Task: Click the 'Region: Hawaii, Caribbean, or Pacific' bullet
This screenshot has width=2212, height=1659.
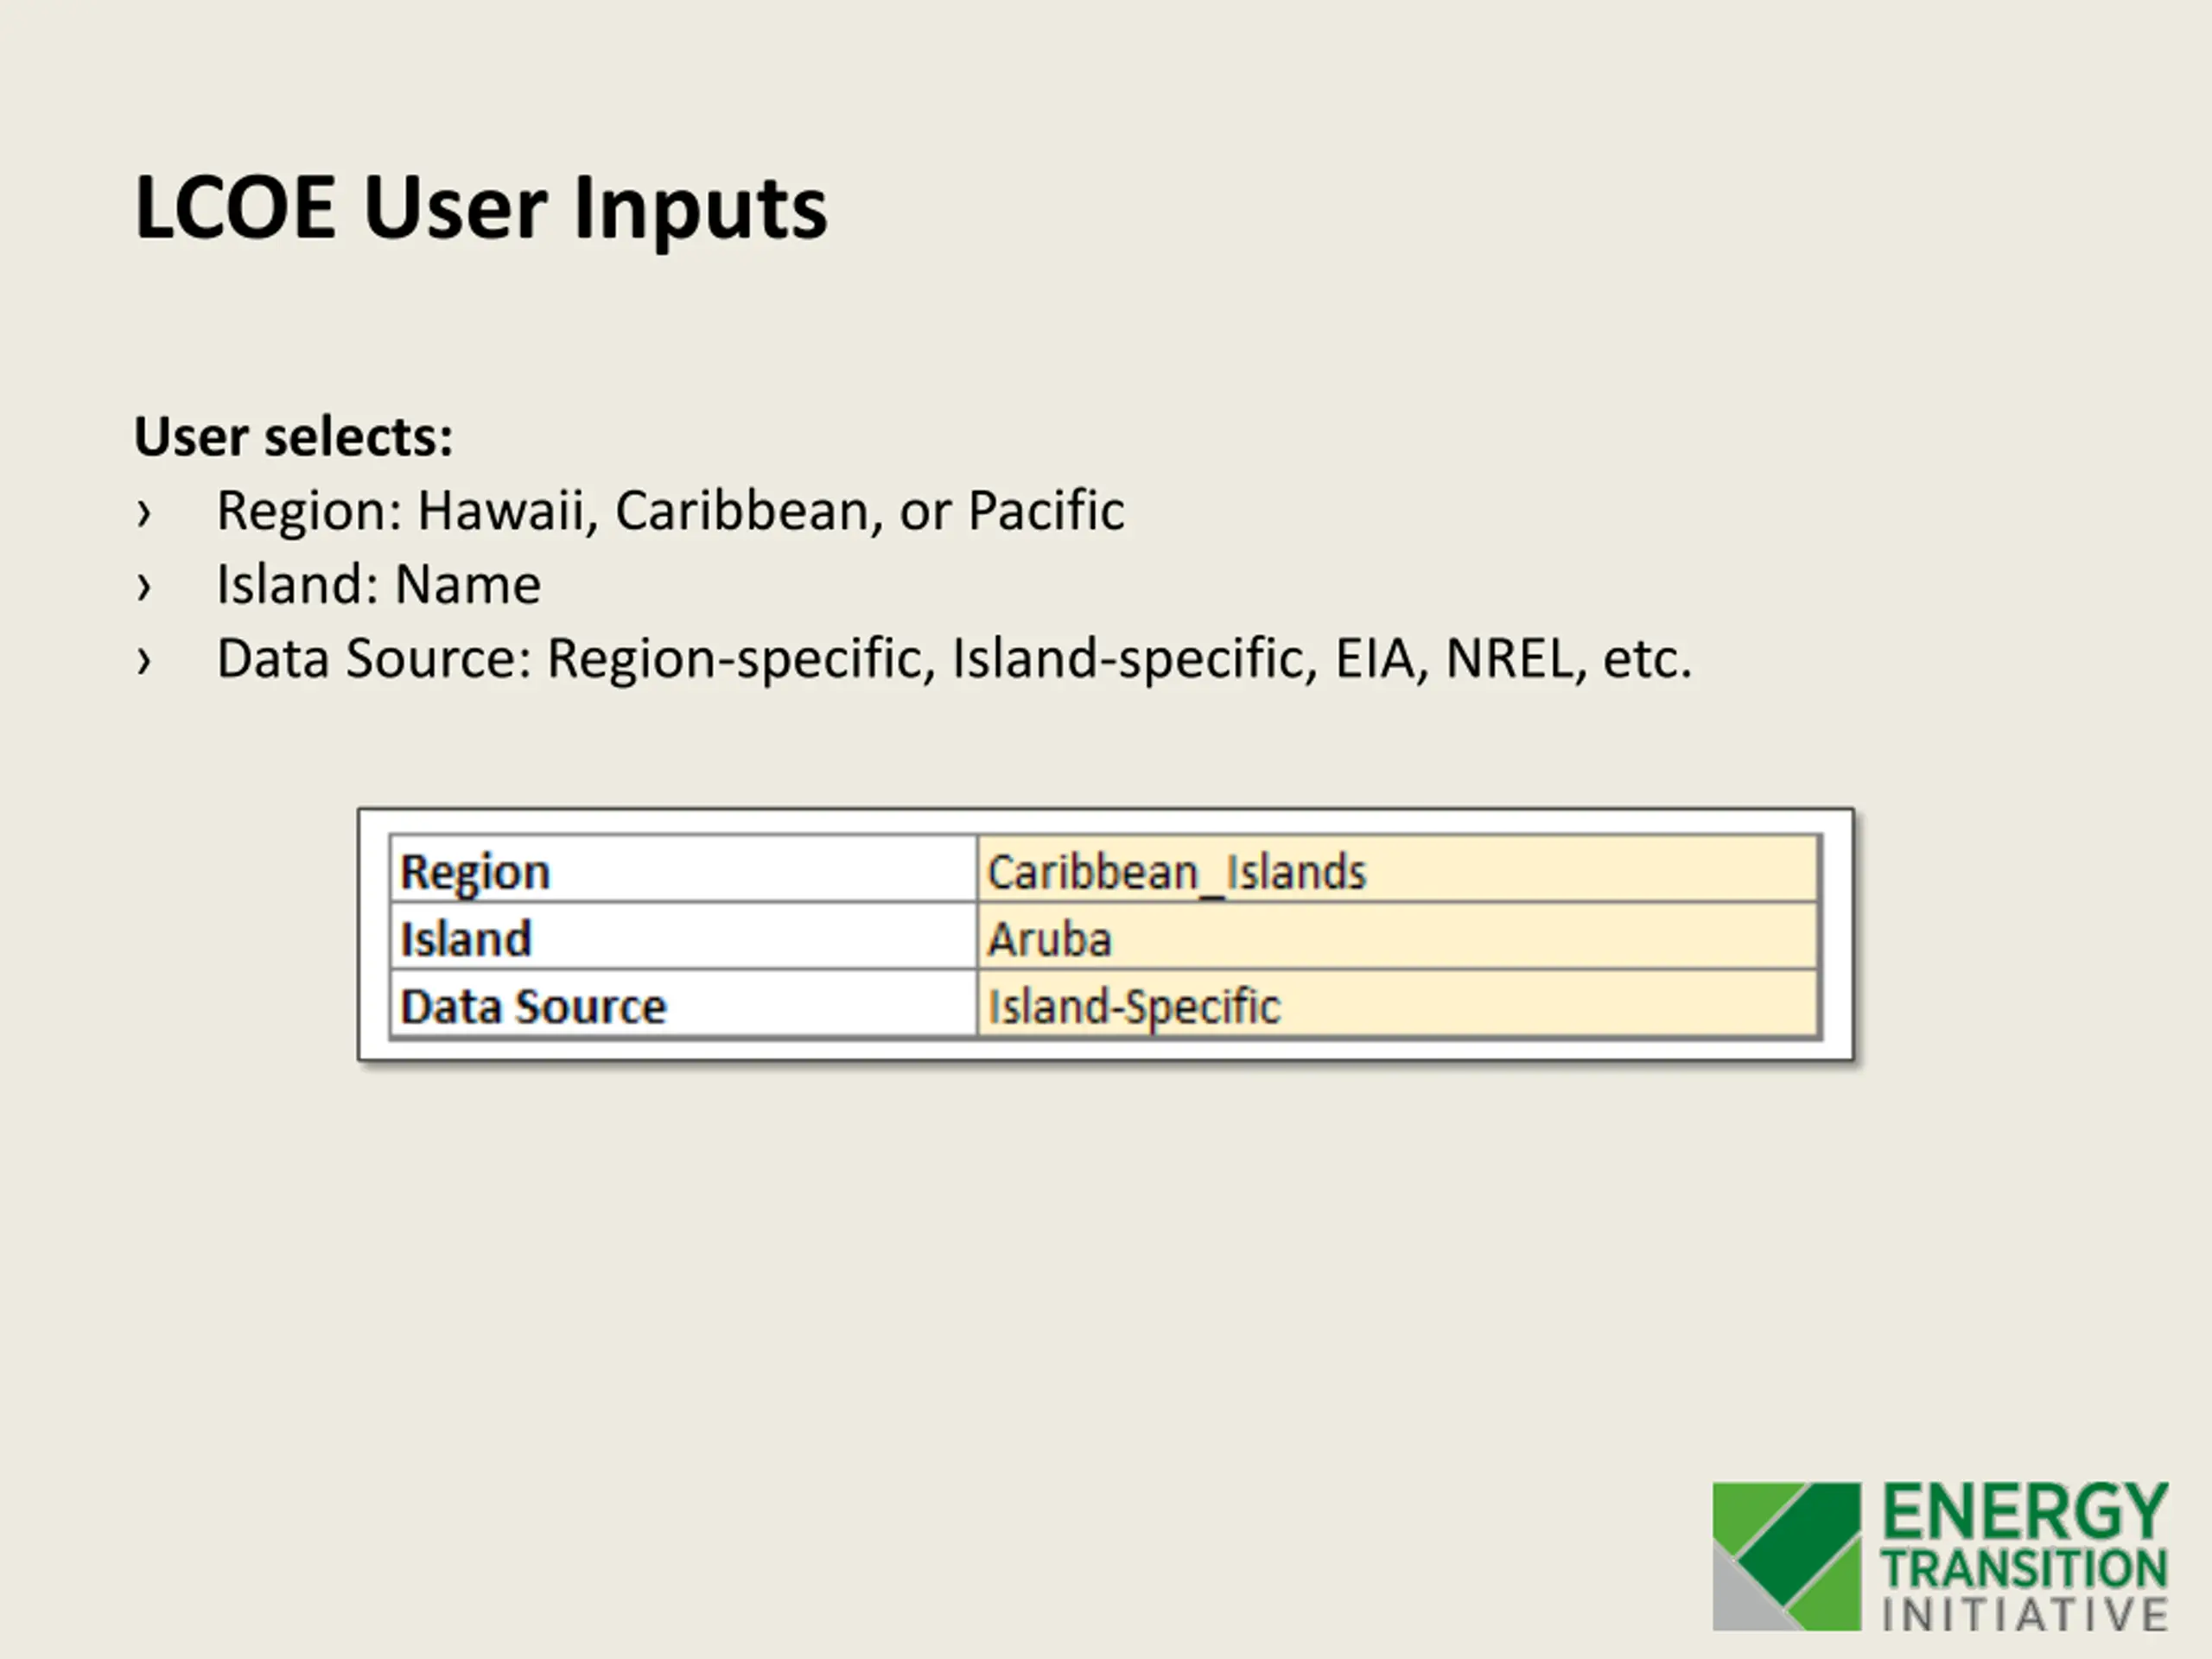Action: click(670, 511)
